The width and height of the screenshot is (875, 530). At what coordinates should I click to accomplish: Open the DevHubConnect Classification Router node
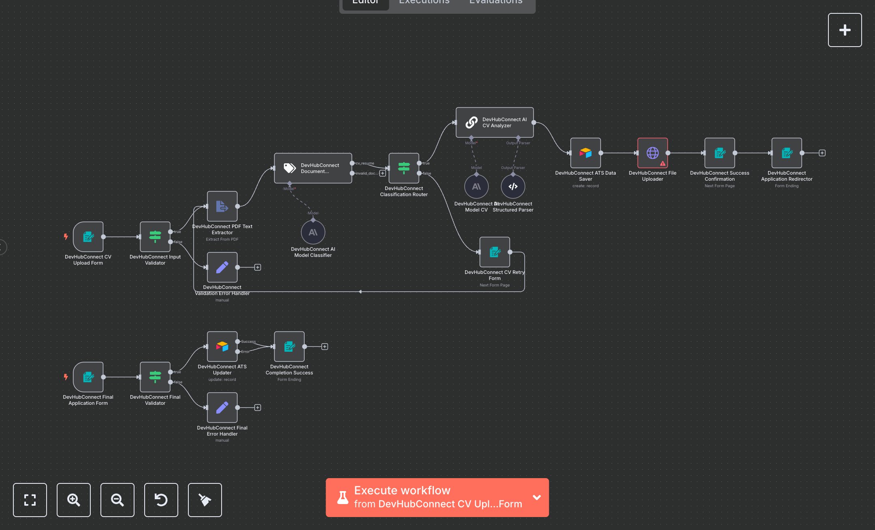pyautogui.click(x=403, y=168)
